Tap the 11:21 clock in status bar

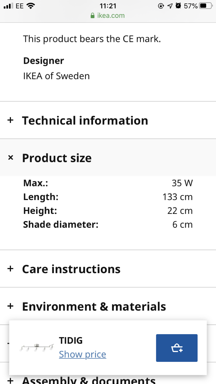pos(108,6)
